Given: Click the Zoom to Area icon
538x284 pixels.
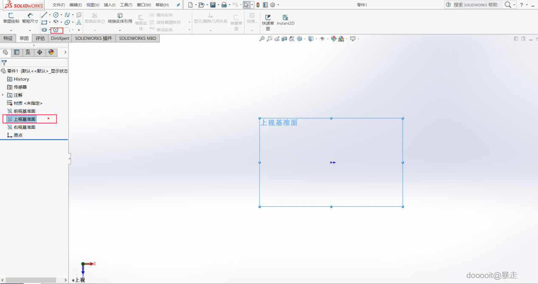Looking at the screenshot, I should (269, 39).
